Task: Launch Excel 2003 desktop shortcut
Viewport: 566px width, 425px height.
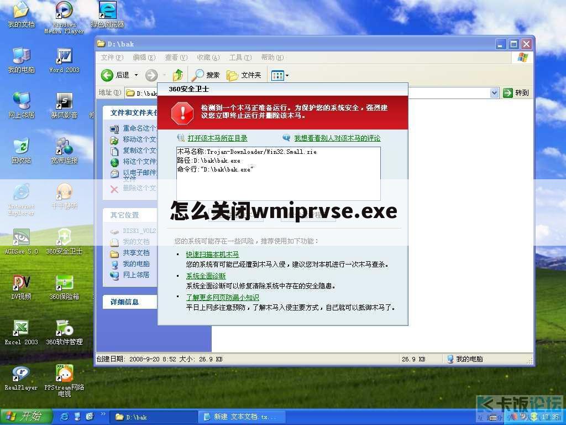Action: (x=22, y=332)
